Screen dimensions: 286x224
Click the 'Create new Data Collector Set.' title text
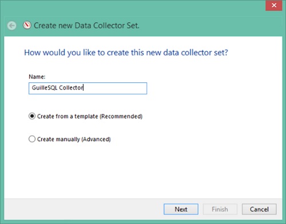(86, 26)
